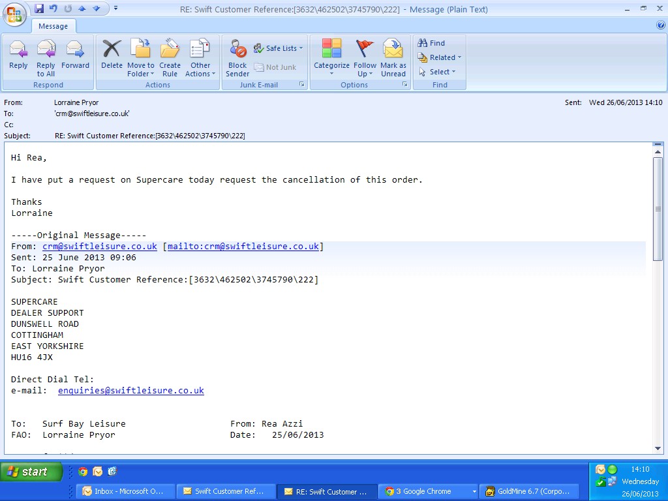
Task: Click the green checkmark tray icon
Action: [x=600, y=482]
